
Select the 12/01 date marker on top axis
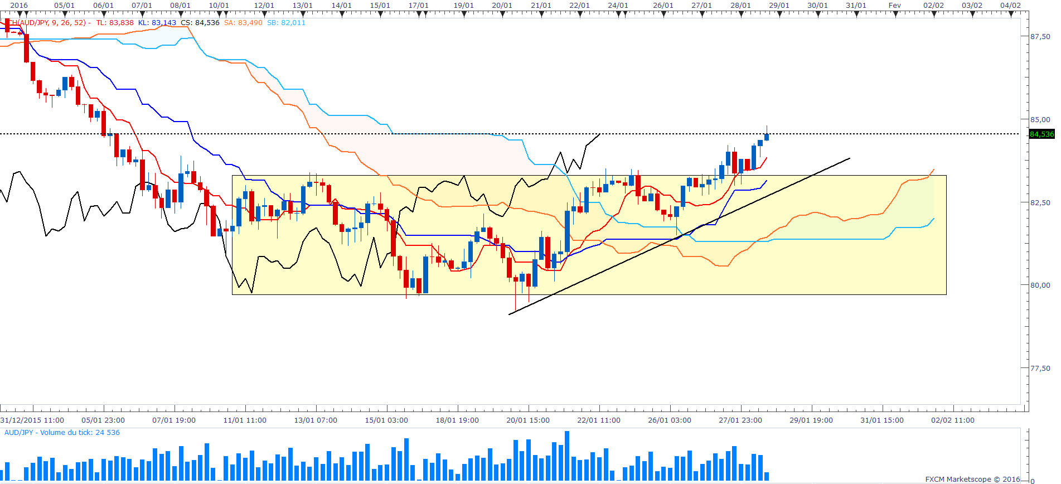tap(264, 6)
